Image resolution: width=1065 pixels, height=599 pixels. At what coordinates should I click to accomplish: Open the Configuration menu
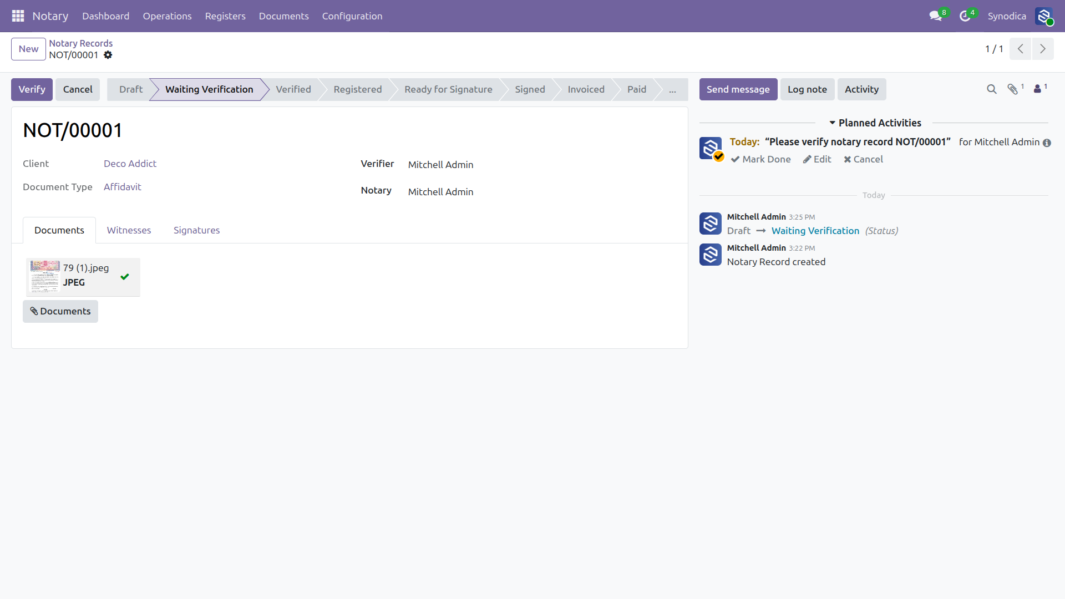(x=352, y=16)
